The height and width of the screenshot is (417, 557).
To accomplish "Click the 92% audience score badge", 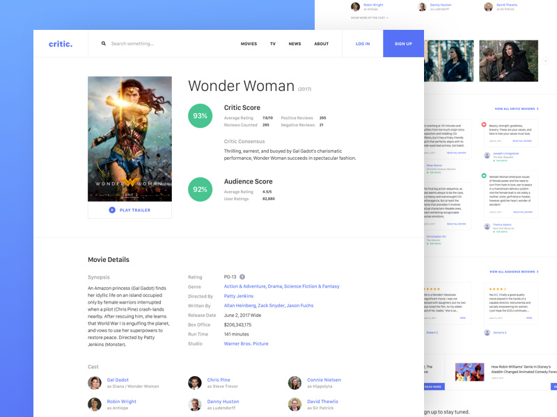I will click(200, 189).
